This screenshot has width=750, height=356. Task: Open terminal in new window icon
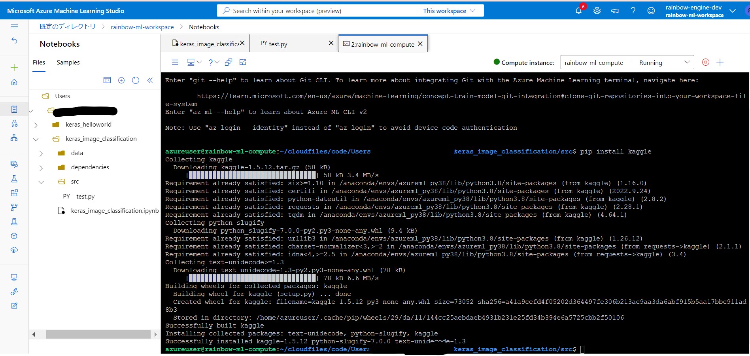coord(243,62)
